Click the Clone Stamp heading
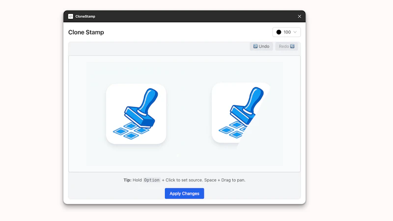The height and width of the screenshot is (221, 393). click(x=86, y=32)
